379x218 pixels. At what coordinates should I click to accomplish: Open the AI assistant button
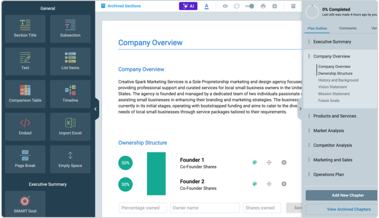[x=188, y=6]
